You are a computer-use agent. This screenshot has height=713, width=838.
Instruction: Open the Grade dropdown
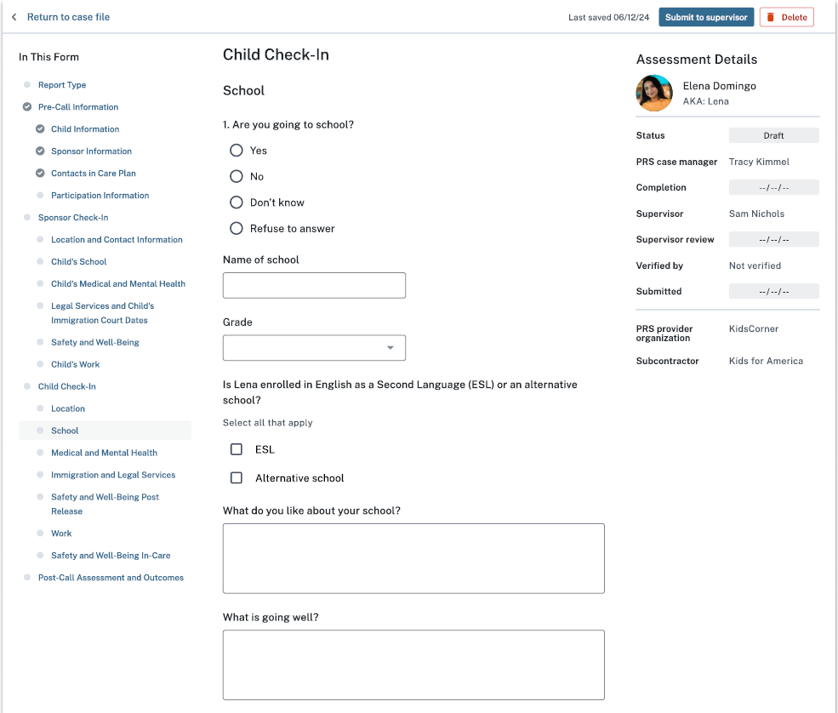coord(314,348)
